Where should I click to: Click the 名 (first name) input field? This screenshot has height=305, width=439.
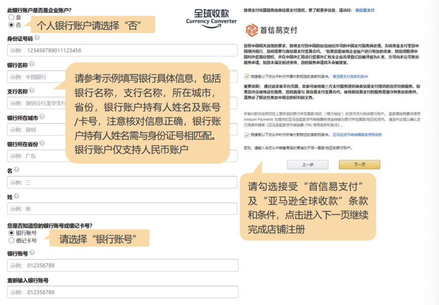coord(122,182)
